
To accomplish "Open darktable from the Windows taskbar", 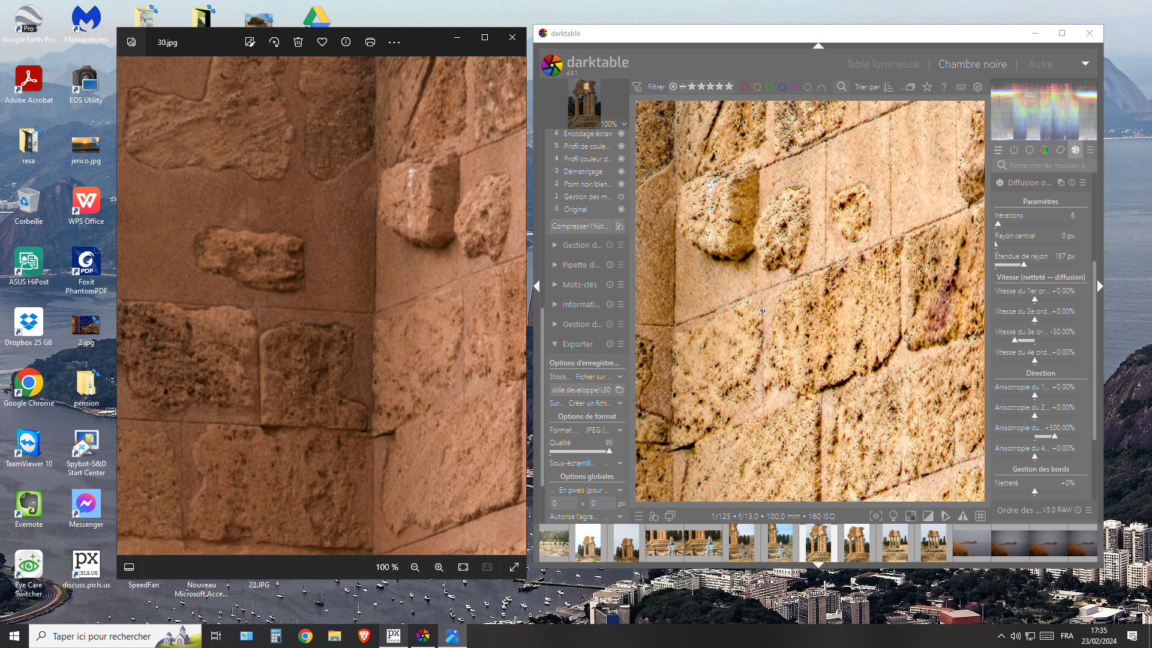I will click(x=422, y=636).
